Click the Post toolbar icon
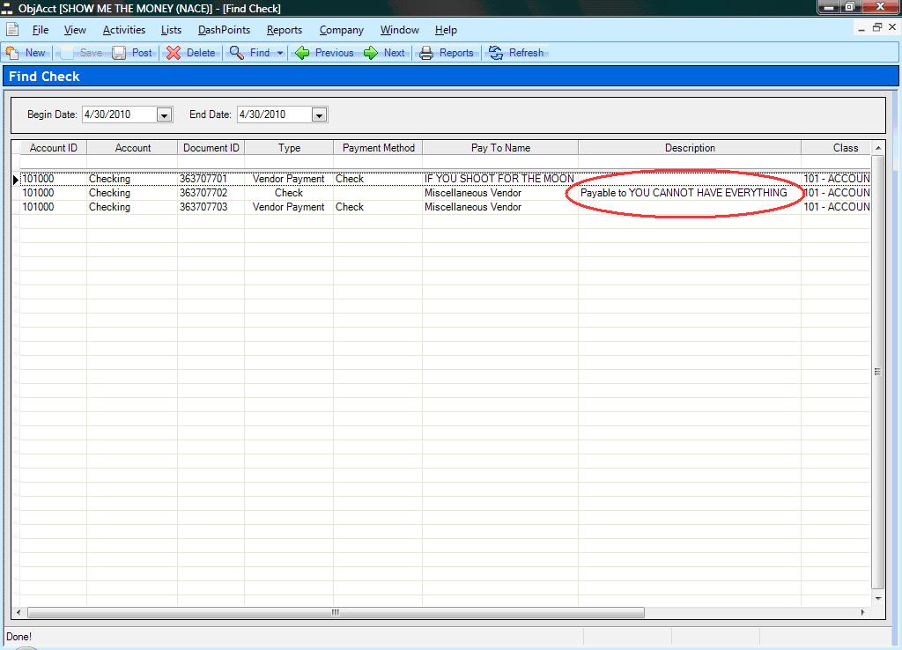The image size is (902, 650). (120, 53)
